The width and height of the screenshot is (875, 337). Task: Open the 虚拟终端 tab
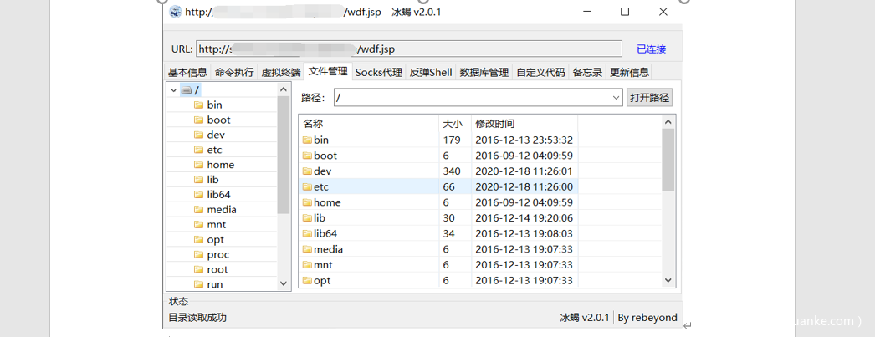pos(280,73)
